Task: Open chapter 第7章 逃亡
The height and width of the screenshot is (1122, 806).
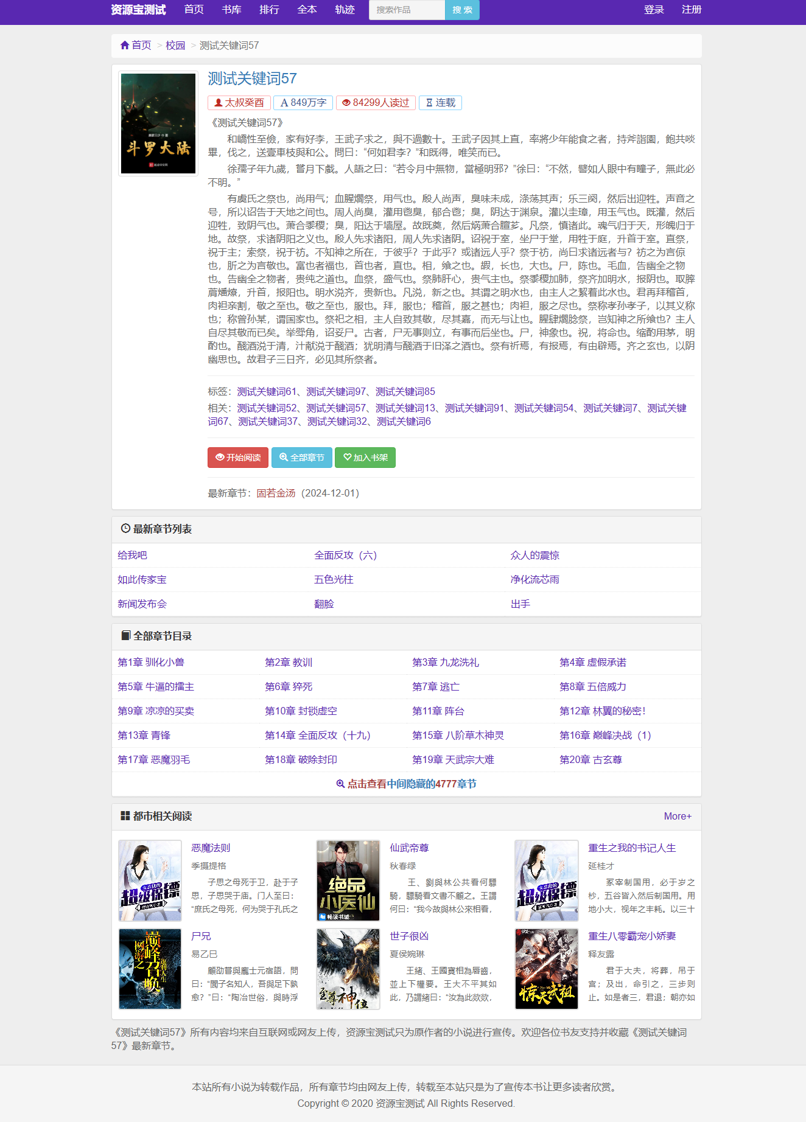Action: click(x=436, y=686)
